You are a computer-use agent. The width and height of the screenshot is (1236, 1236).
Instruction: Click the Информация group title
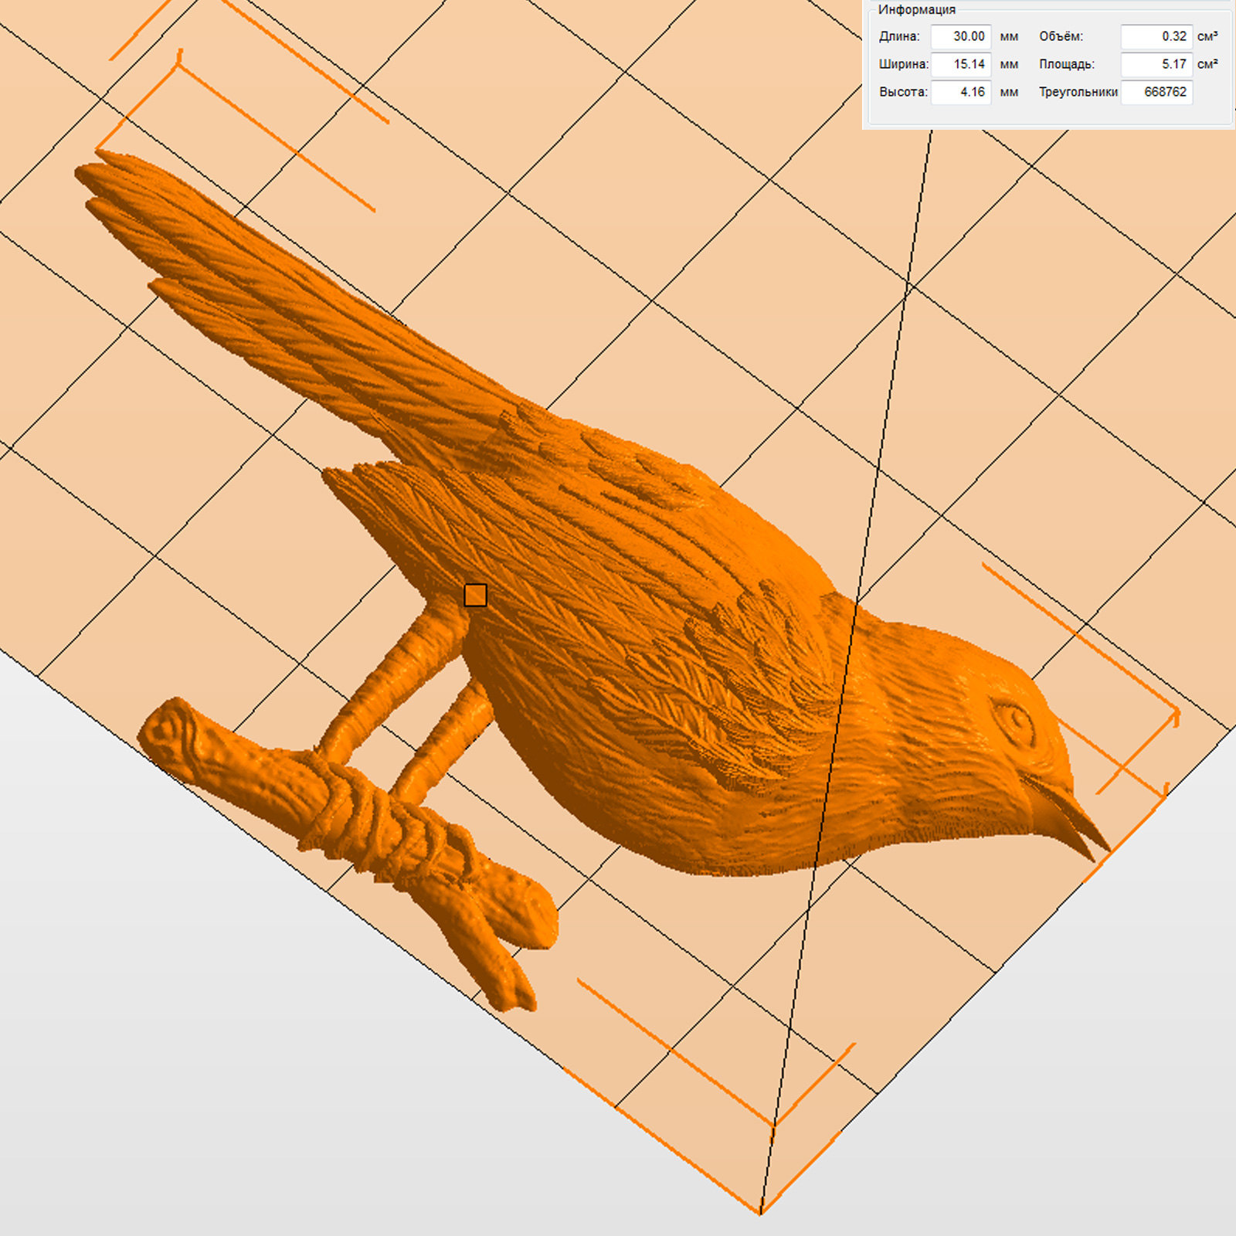[916, 9]
